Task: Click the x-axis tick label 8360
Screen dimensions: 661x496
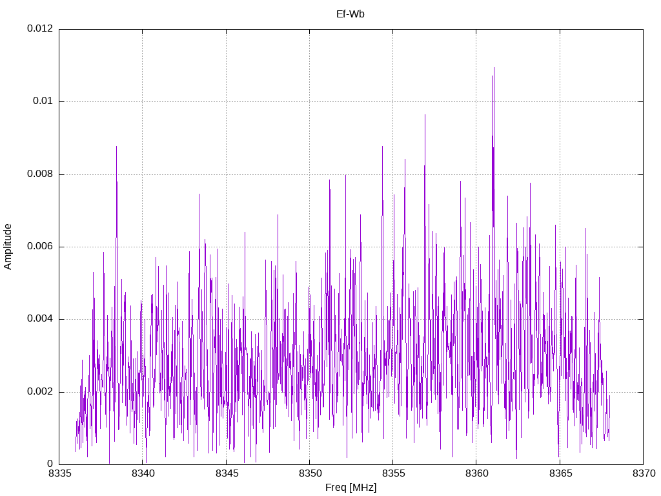Action: pos(476,473)
